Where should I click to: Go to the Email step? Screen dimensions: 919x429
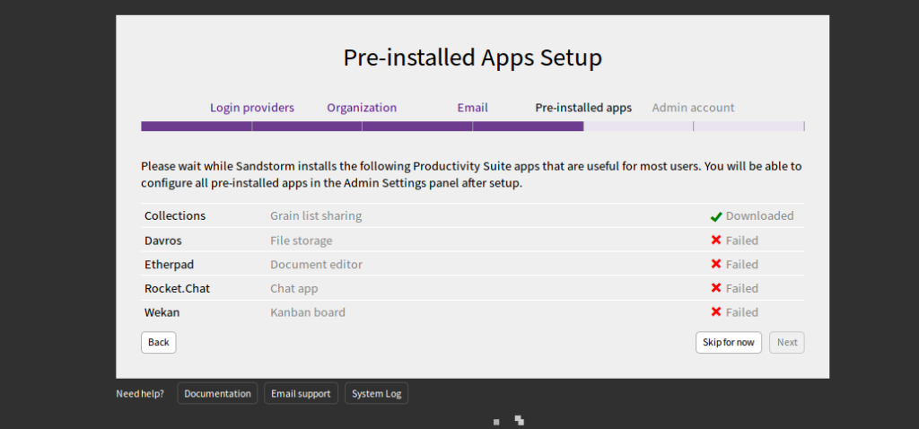click(472, 108)
